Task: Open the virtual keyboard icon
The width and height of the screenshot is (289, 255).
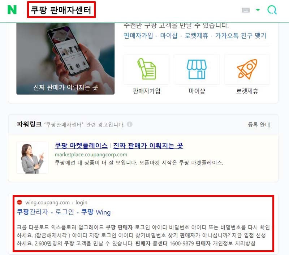Action: (x=246, y=10)
